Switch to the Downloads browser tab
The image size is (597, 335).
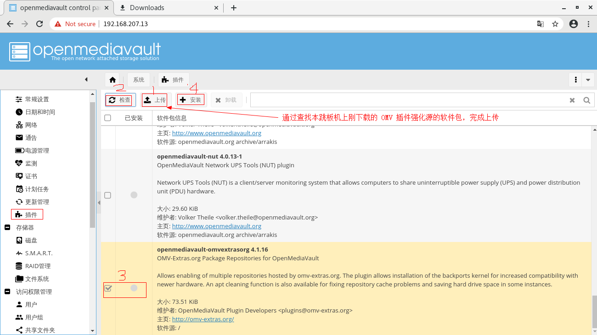point(165,8)
